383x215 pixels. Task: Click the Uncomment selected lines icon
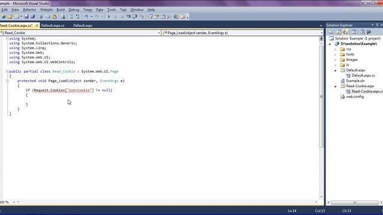[x=78, y=17]
